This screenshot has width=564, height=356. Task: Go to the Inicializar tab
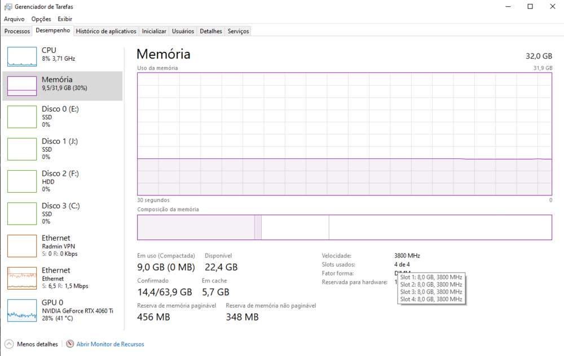pos(154,32)
